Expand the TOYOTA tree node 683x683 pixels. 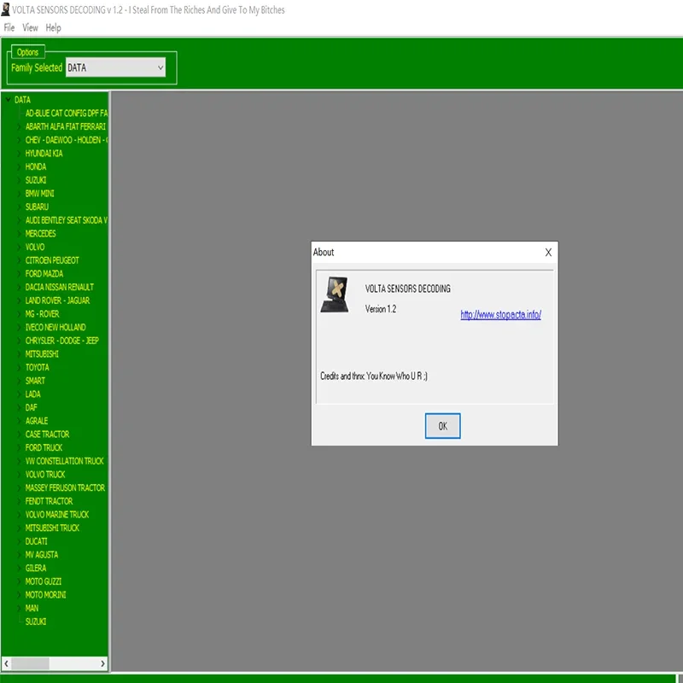[19, 367]
